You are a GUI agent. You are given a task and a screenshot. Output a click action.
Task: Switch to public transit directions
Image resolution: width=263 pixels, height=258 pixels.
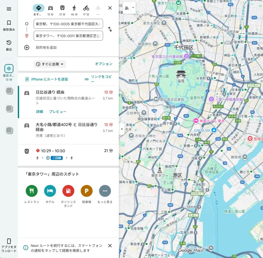click(62, 8)
